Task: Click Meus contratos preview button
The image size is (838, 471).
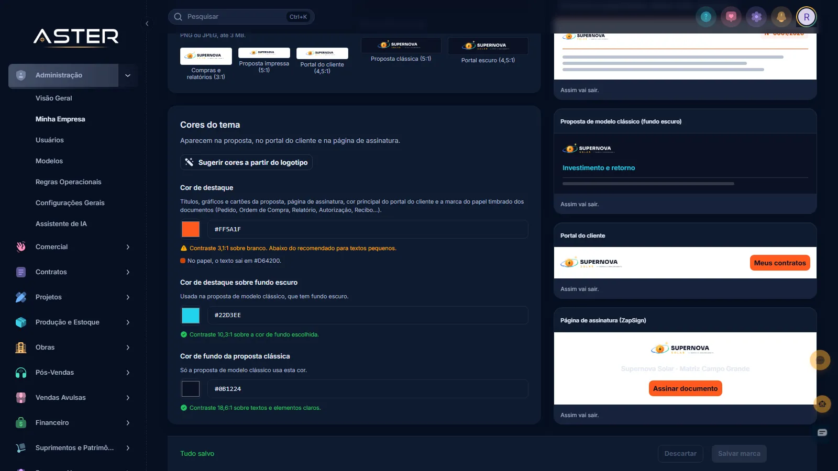Action: coord(780,263)
